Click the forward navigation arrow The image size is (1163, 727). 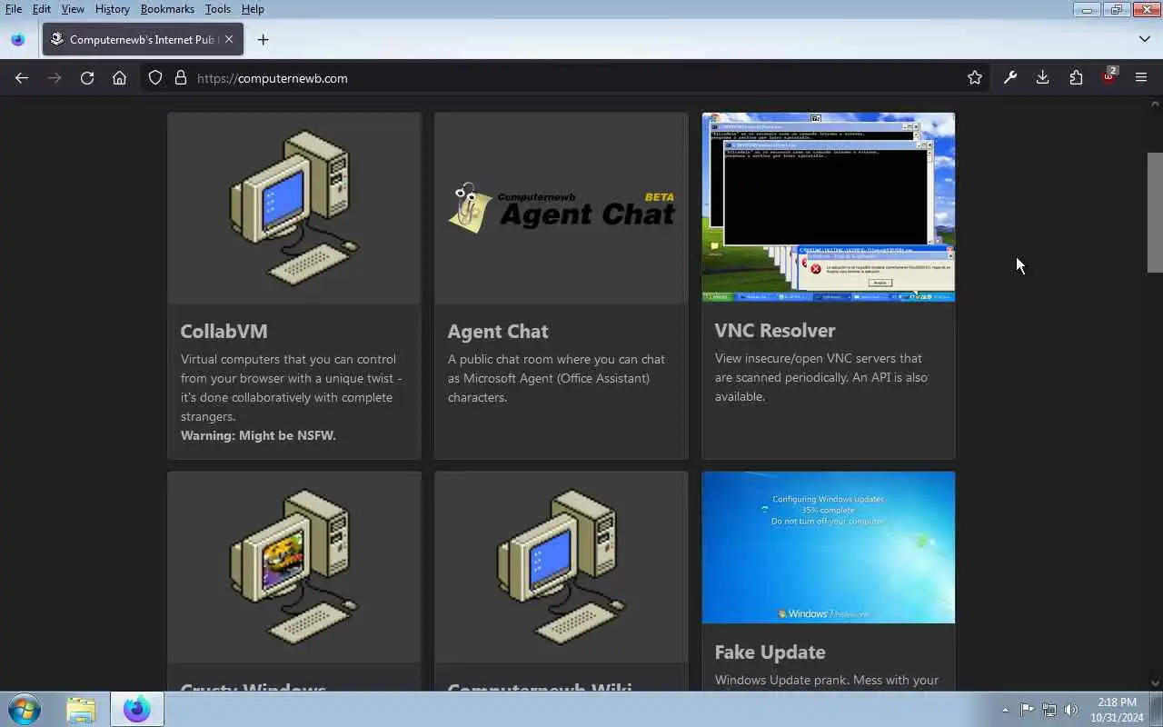tap(55, 78)
